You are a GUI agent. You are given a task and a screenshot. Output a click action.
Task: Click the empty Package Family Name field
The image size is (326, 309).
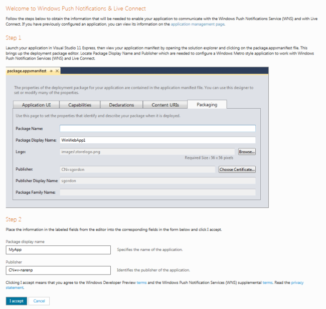point(157,192)
